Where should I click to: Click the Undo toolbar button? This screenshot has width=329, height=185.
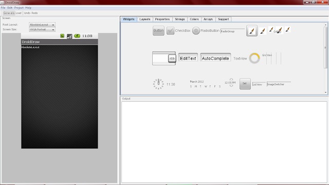[27, 13]
